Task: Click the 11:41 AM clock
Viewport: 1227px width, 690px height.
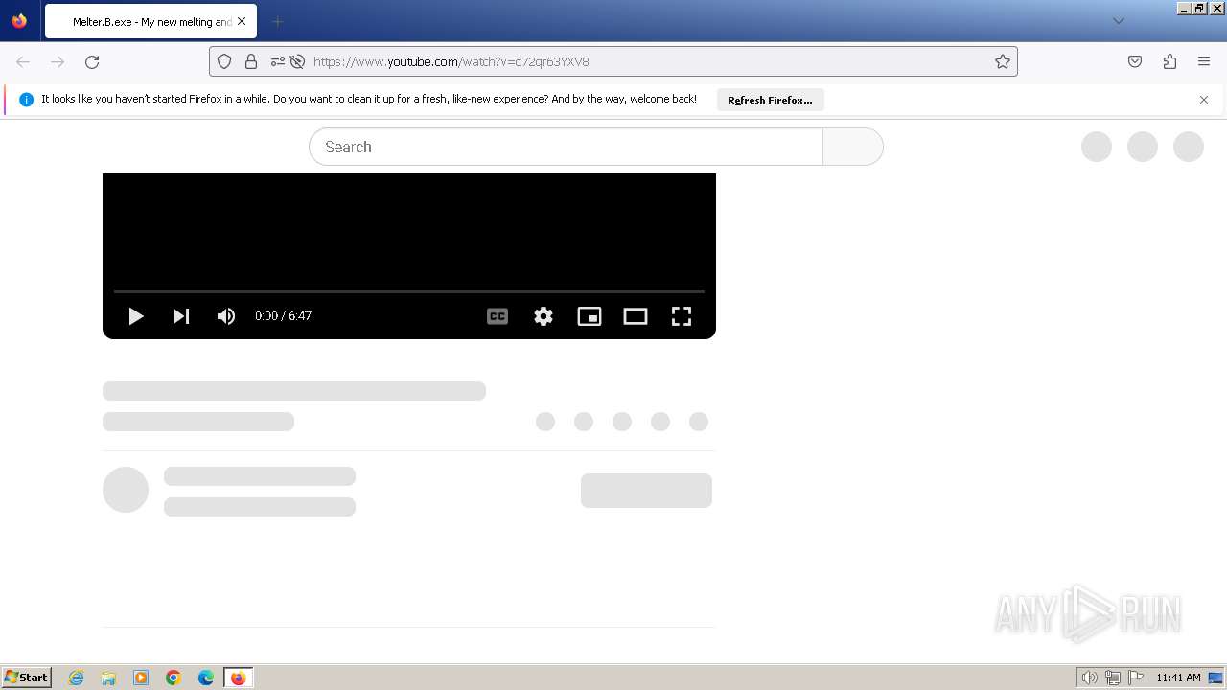Action: 1178,678
